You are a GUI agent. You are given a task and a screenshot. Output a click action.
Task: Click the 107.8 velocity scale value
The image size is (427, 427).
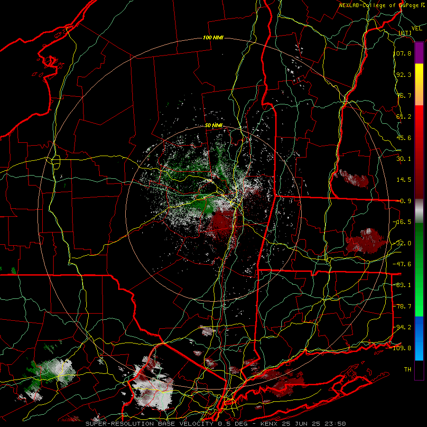coord(402,53)
